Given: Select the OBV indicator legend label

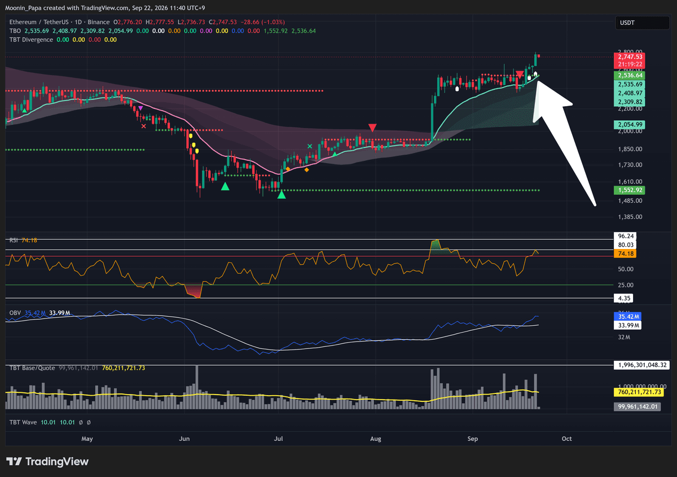Looking at the screenshot, I should point(15,312).
